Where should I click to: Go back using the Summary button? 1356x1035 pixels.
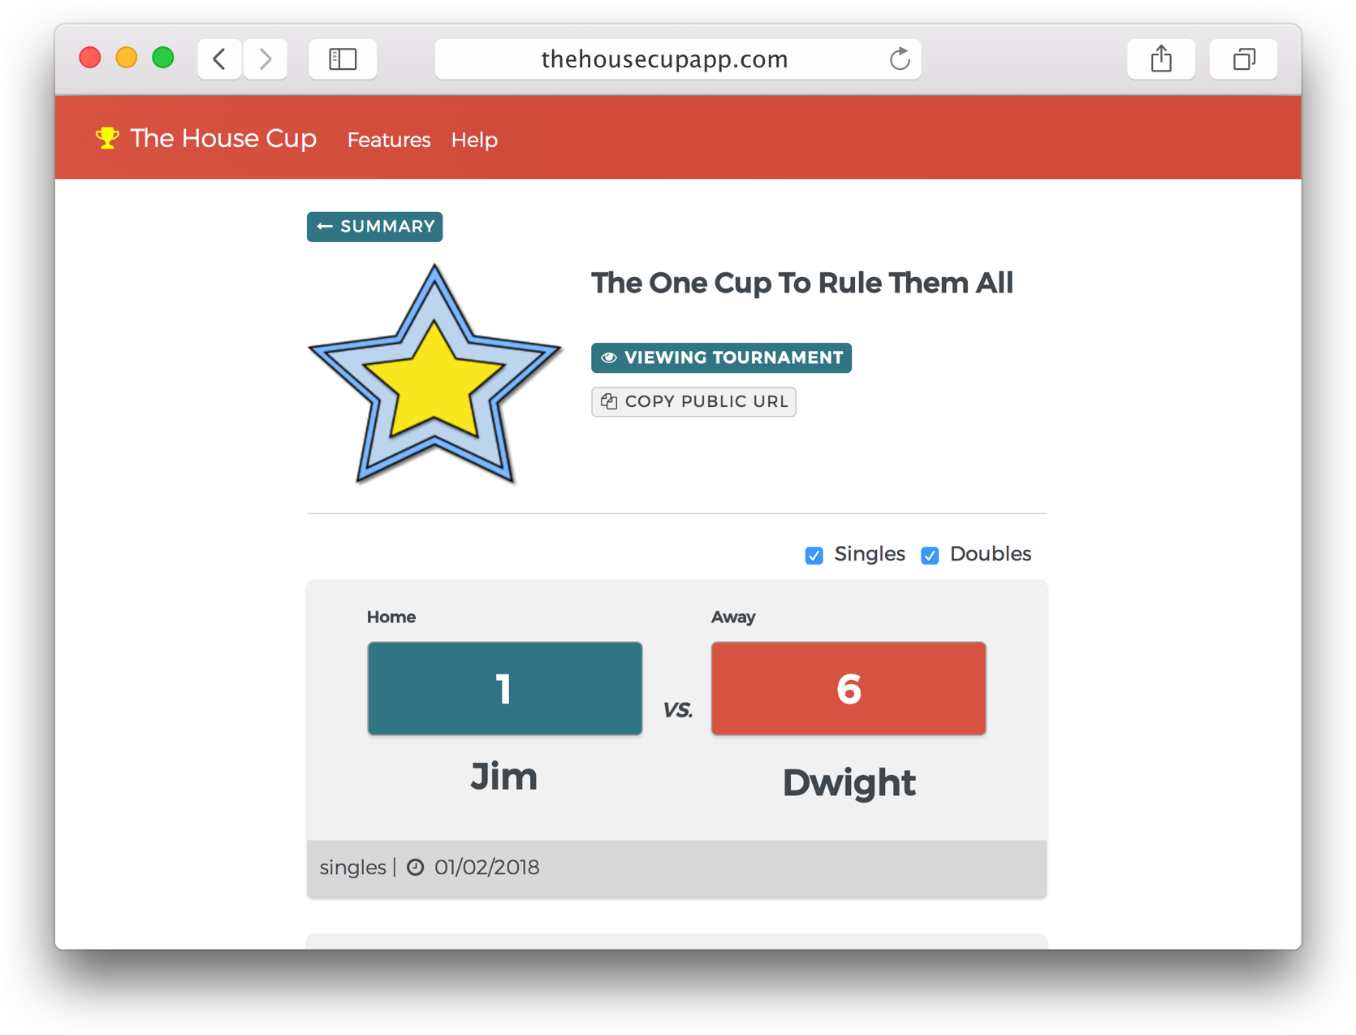tap(374, 227)
